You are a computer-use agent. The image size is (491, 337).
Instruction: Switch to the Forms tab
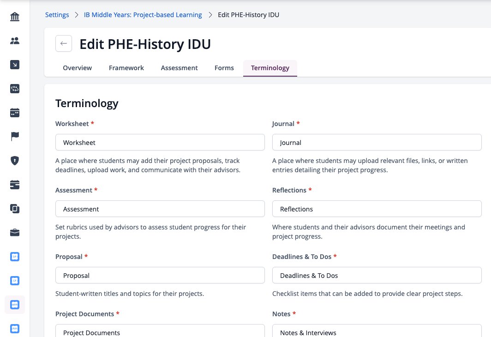224,68
